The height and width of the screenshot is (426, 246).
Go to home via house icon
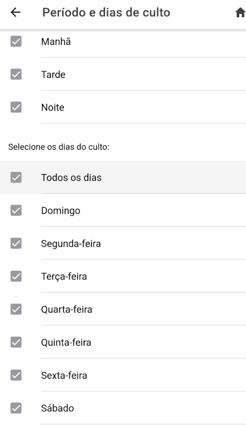[240, 12]
